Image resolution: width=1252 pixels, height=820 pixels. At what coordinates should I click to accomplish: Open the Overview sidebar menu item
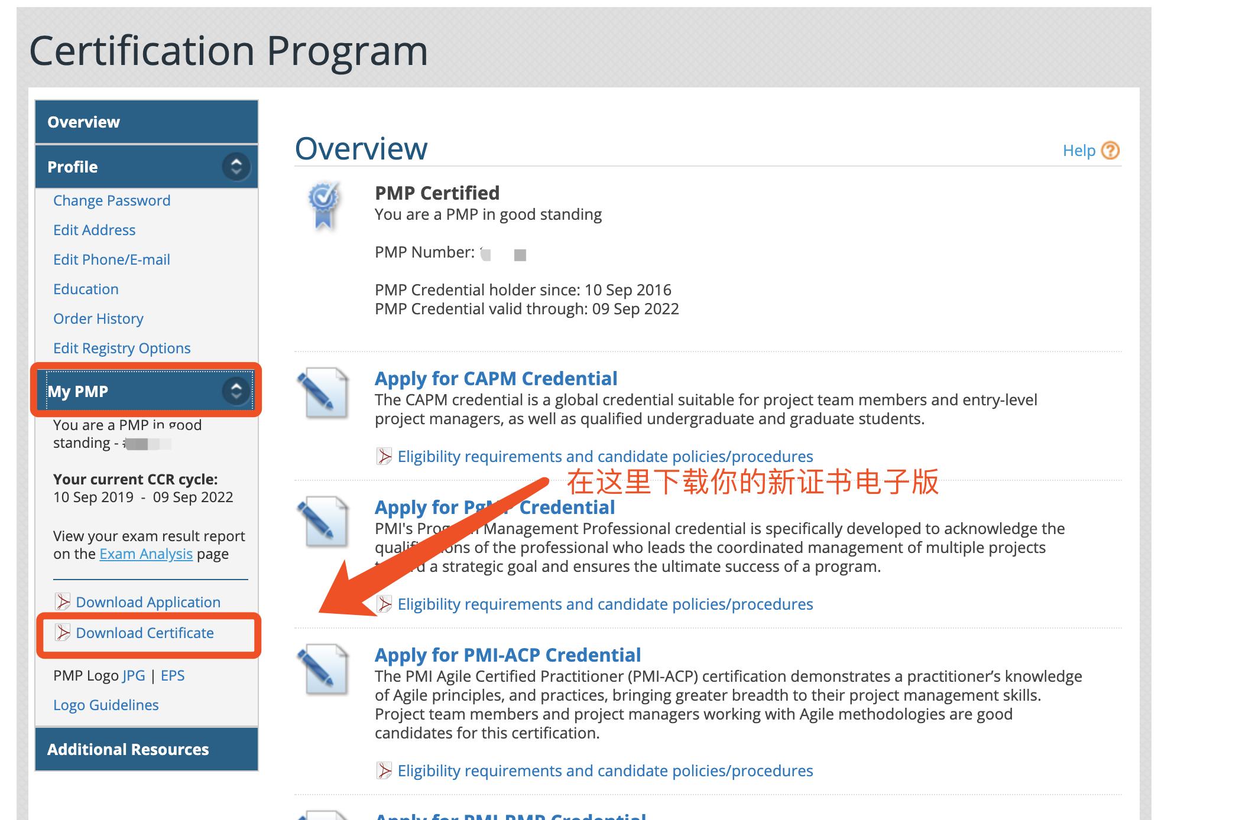pos(83,122)
